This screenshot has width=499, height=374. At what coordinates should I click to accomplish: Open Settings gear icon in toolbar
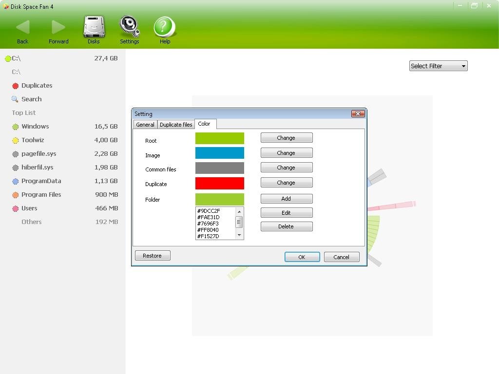pos(130,27)
